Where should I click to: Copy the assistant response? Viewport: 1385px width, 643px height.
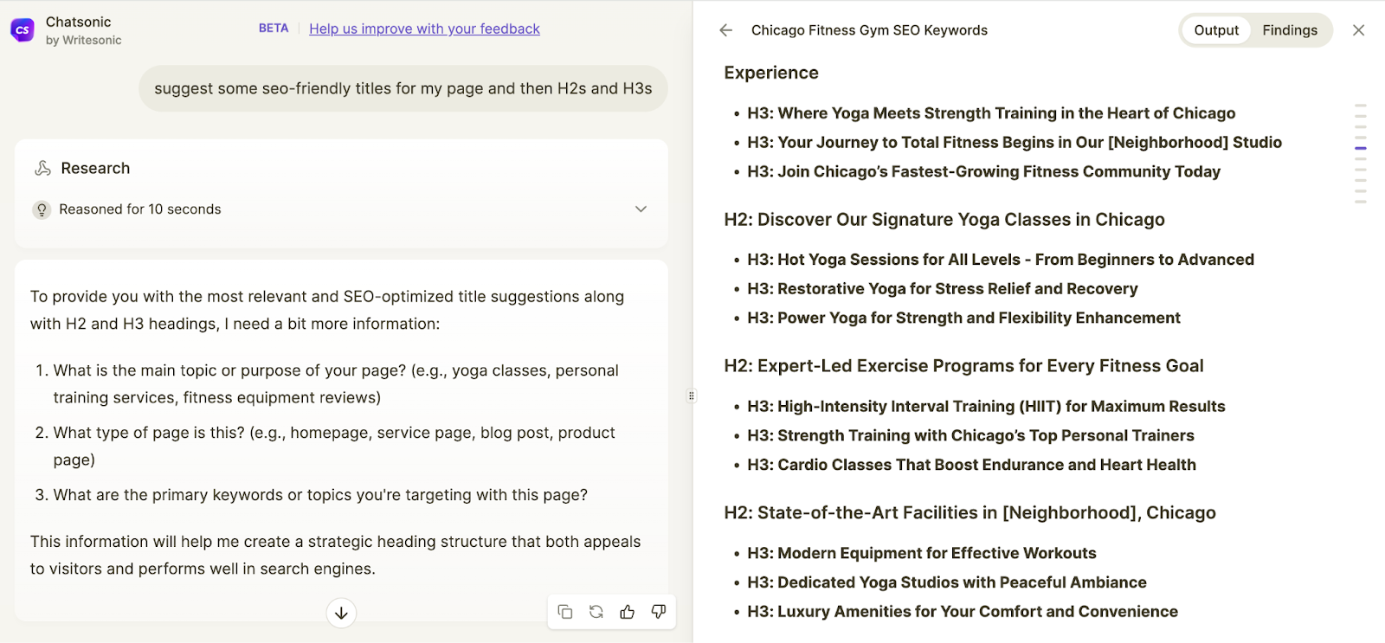[x=565, y=612]
